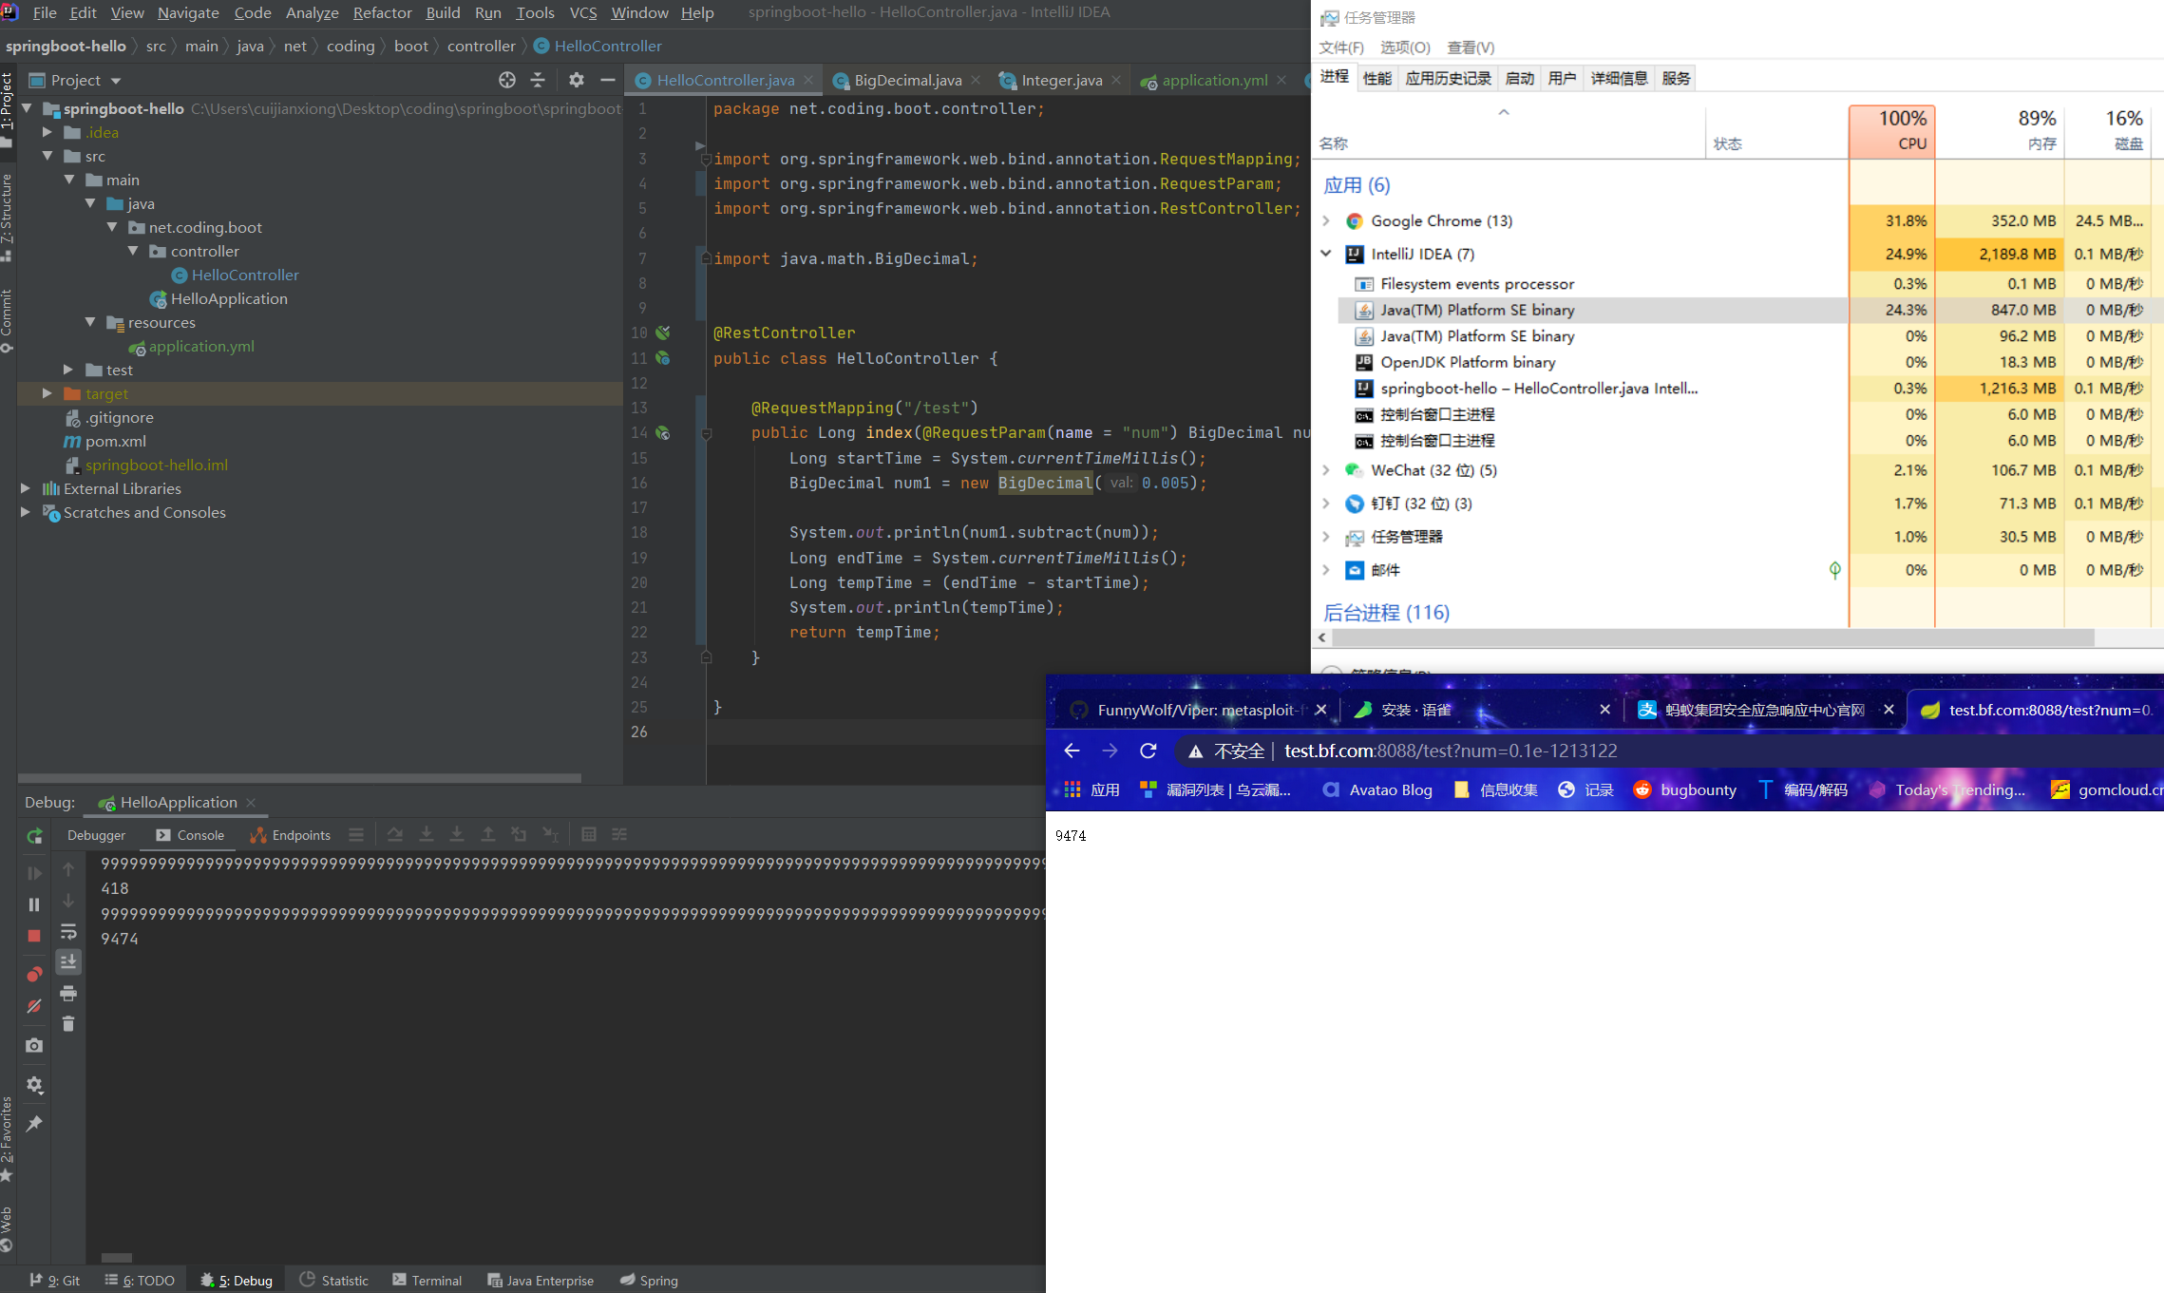Locate current file with target icon

(507, 80)
